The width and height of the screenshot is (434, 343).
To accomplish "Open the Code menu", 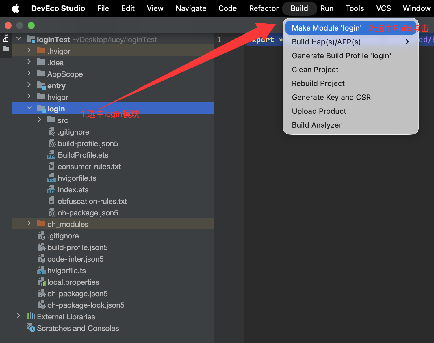I will coord(228,8).
